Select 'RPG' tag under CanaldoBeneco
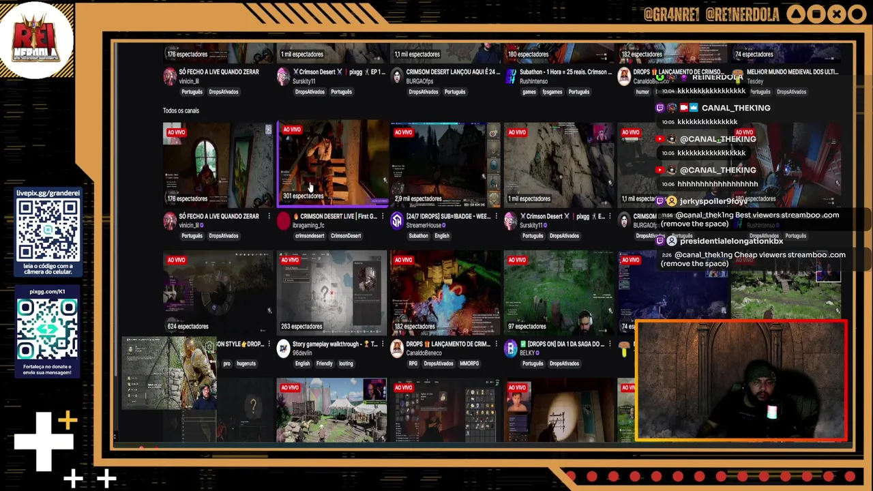This screenshot has height=491, width=873. (x=413, y=363)
